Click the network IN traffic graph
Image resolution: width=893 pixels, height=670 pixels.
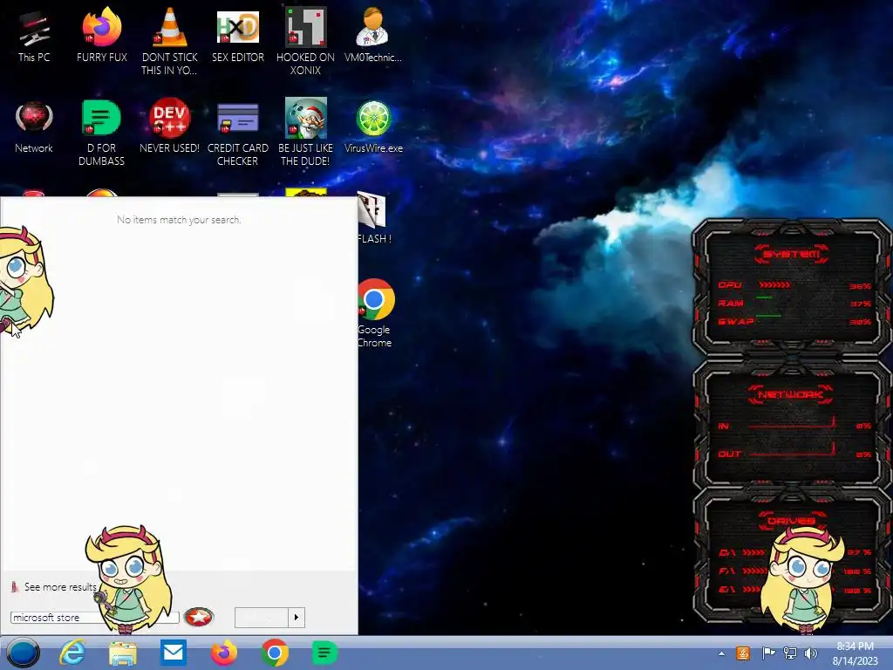(793, 423)
